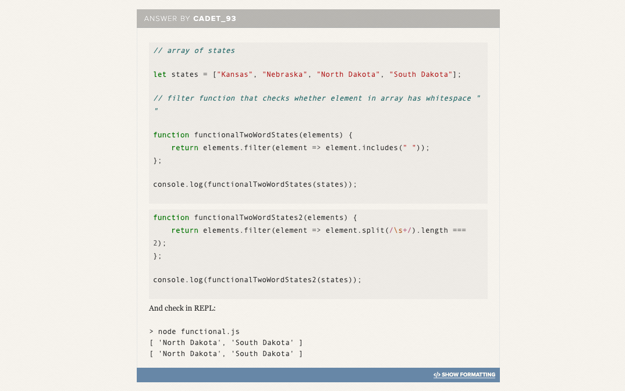The width and height of the screenshot is (625, 391).
Task: Click the Show Formatting code icon
Action: click(436, 375)
